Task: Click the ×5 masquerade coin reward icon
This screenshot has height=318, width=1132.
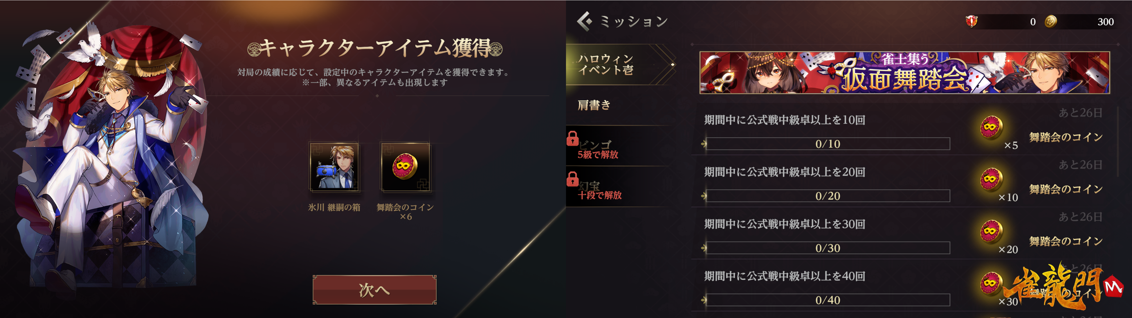Action: pos(991,128)
